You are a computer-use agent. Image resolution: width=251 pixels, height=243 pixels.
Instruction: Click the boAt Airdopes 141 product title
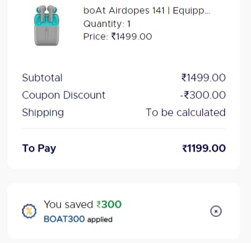(x=146, y=10)
